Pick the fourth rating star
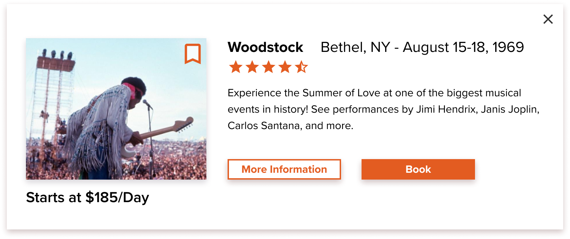 pyautogui.click(x=285, y=67)
